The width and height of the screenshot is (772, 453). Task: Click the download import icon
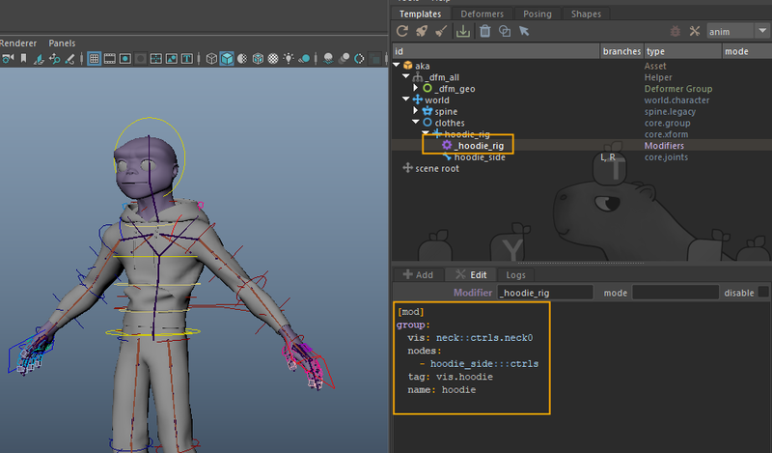pos(463,31)
